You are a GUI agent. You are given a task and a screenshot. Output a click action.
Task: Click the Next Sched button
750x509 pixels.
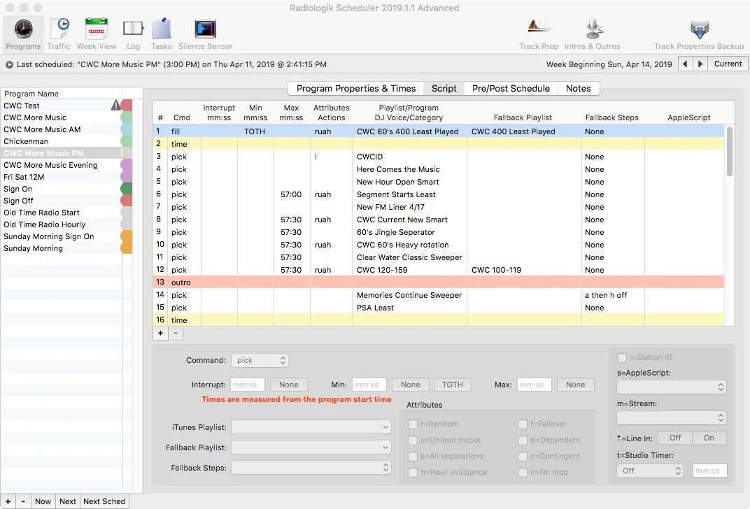point(104,501)
